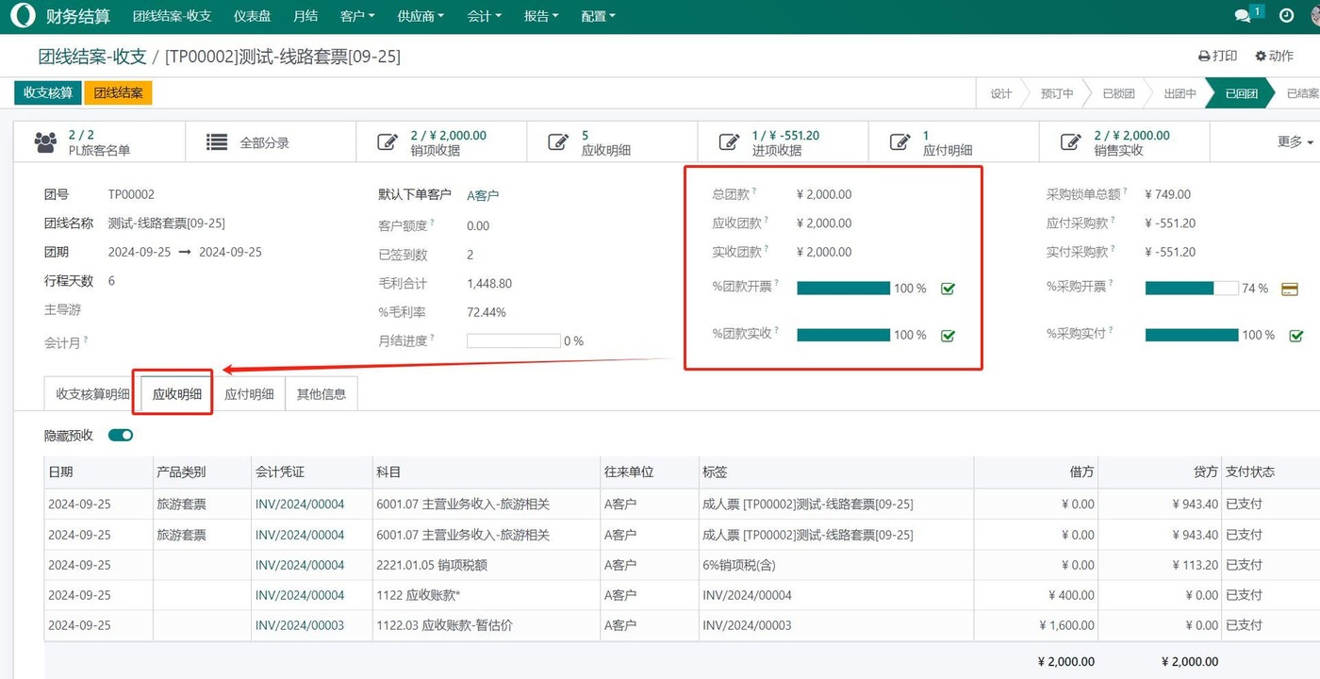Open the INV/2024/00003 voucher link
Image resolution: width=1320 pixels, height=679 pixels.
(x=300, y=625)
